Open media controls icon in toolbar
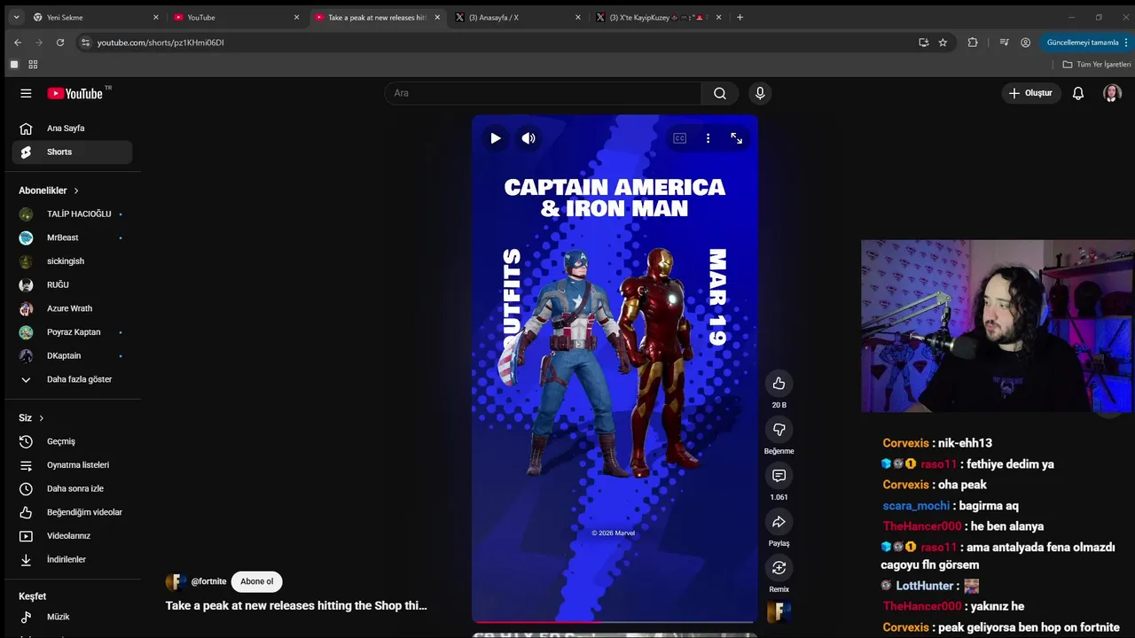Image resolution: width=1135 pixels, height=638 pixels. (1004, 43)
